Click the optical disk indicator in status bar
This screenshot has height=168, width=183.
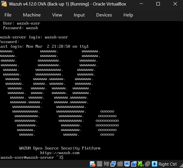[x=93, y=164]
